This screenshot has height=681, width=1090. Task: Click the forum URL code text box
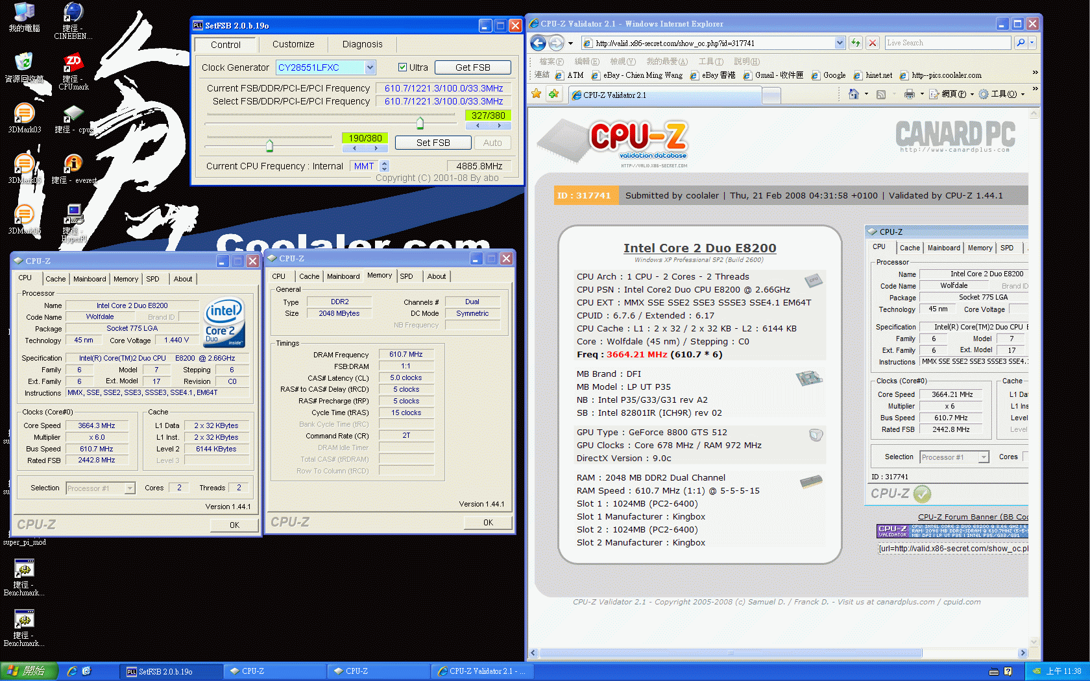tap(952, 549)
